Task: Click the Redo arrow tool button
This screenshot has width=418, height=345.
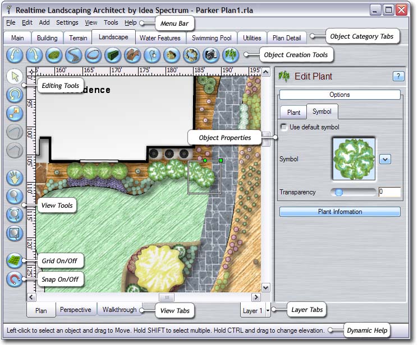Action: coord(34,55)
